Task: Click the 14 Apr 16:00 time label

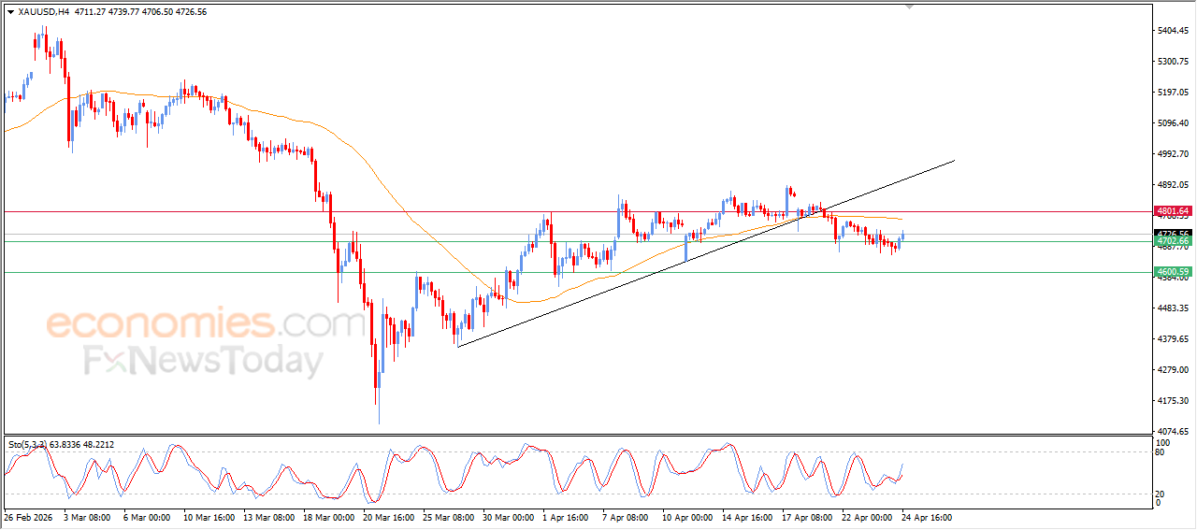Action: coord(748,516)
